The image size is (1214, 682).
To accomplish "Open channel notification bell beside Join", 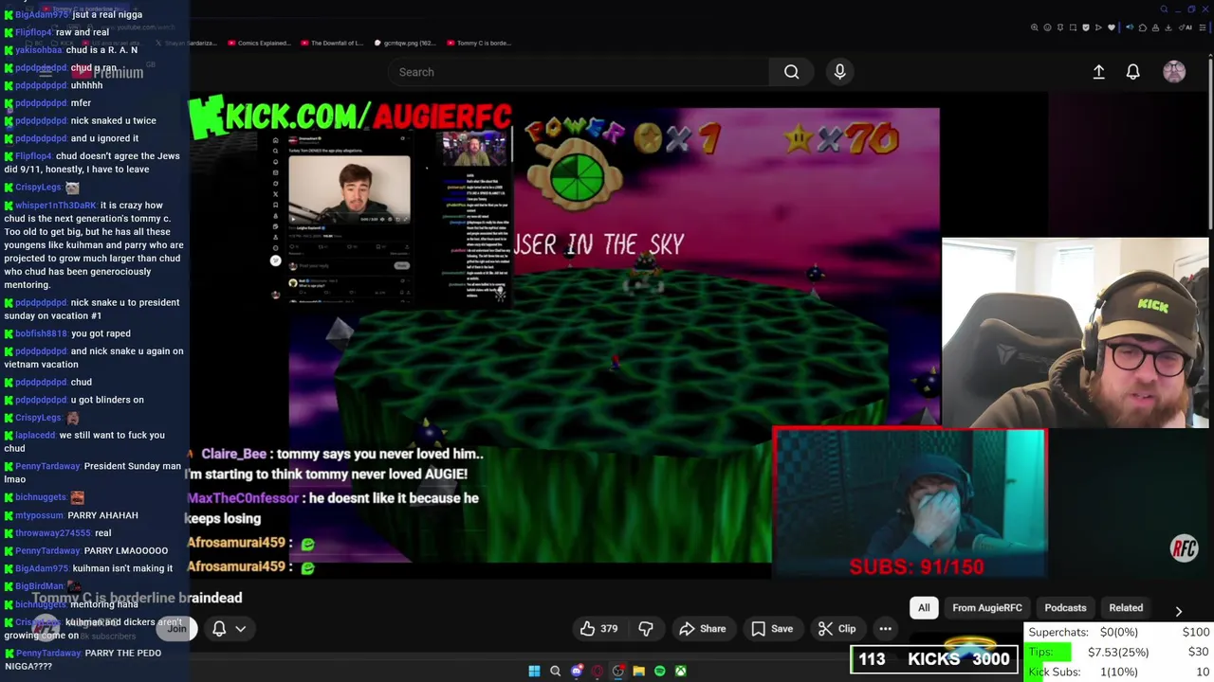I will (x=219, y=629).
